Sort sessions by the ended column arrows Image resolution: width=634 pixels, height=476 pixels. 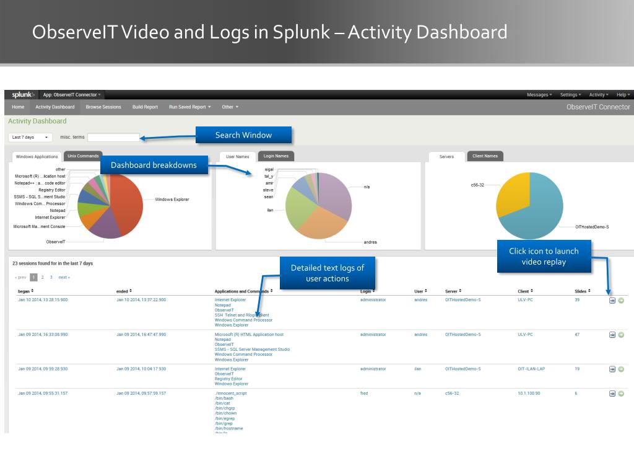[131, 291]
